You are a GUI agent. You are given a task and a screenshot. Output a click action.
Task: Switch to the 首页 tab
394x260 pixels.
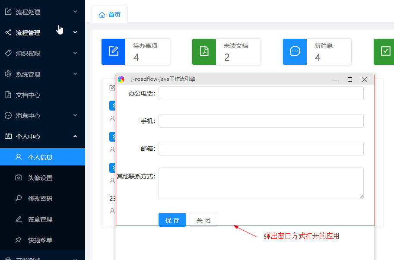tap(110, 15)
